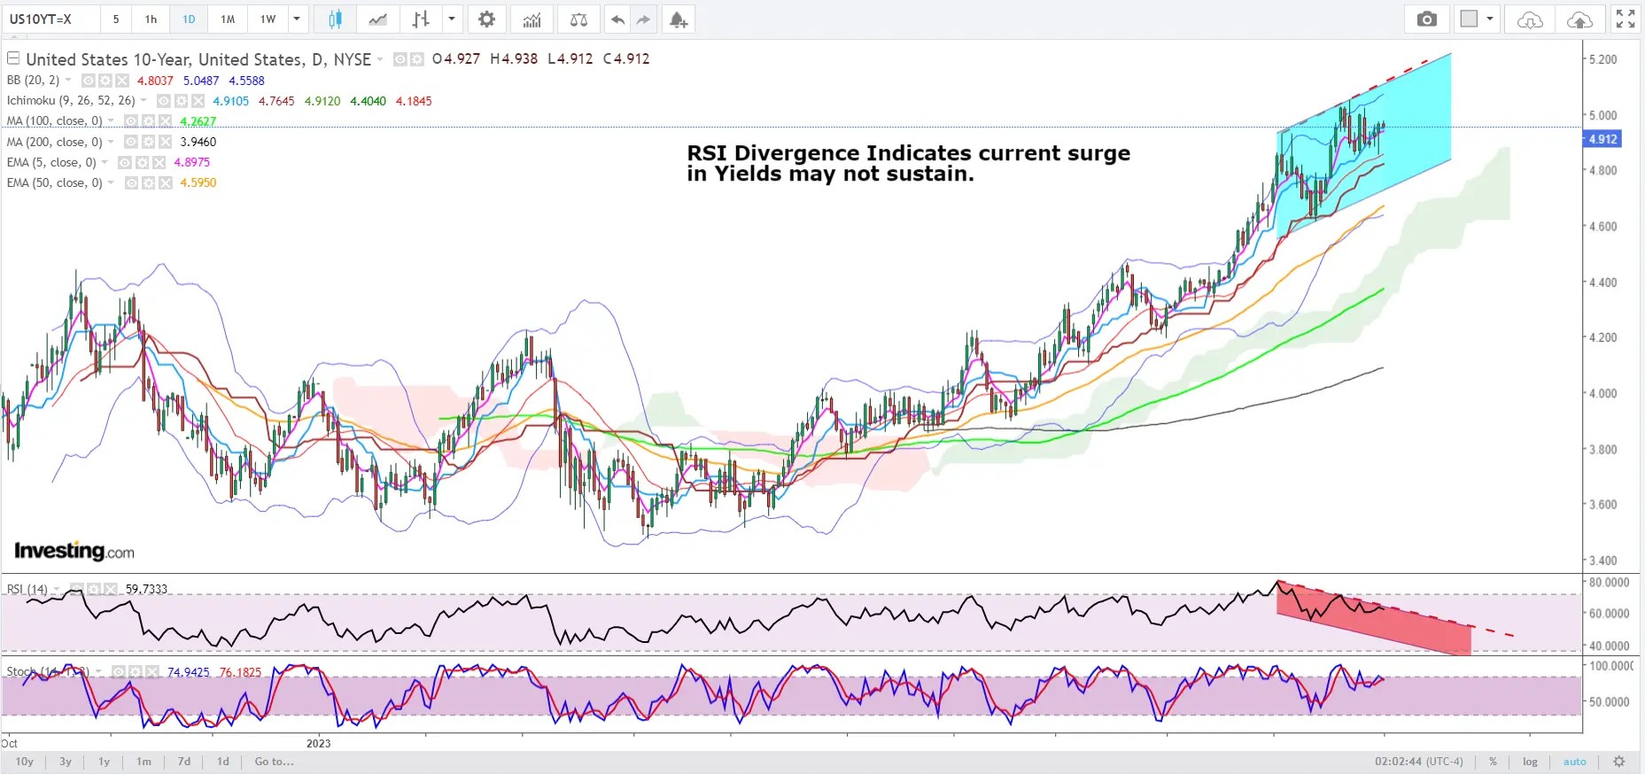This screenshot has width=1645, height=774.
Task: Hide the EMA (50, close, 0) indicator
Action: click(x=130, y=182)
